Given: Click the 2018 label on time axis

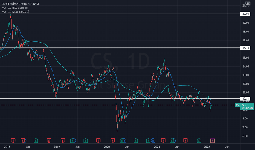Looking at the screenshot, I should [7, 147].
